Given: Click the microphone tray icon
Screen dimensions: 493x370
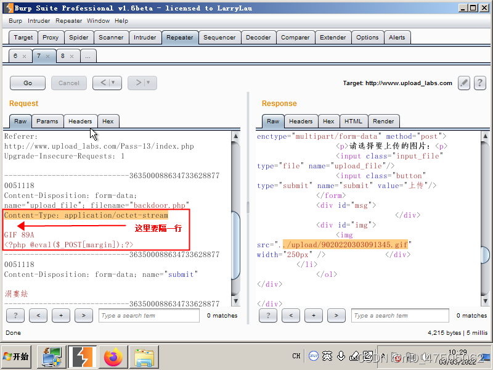Looking at the screenshot, I should click(341, 356).
